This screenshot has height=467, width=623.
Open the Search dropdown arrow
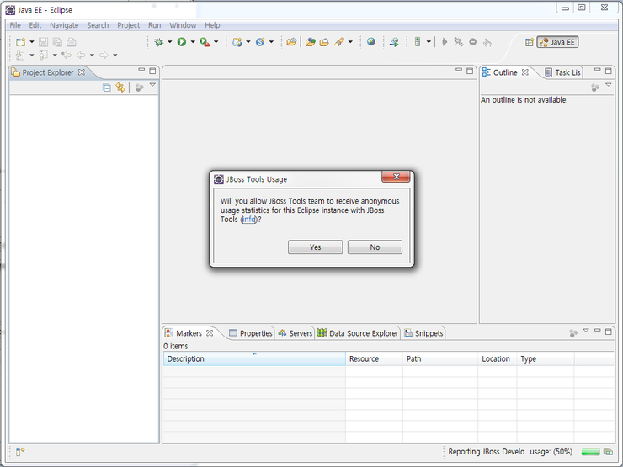pos(350,42)
